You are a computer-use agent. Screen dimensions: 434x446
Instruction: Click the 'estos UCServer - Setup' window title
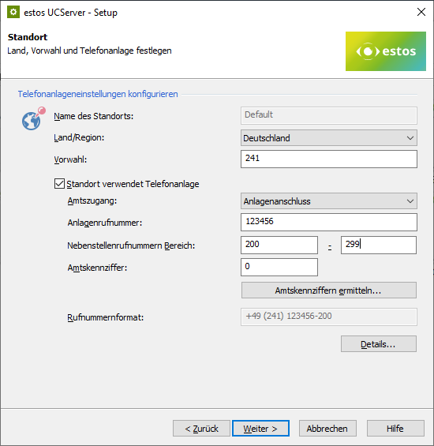(70, 13)
